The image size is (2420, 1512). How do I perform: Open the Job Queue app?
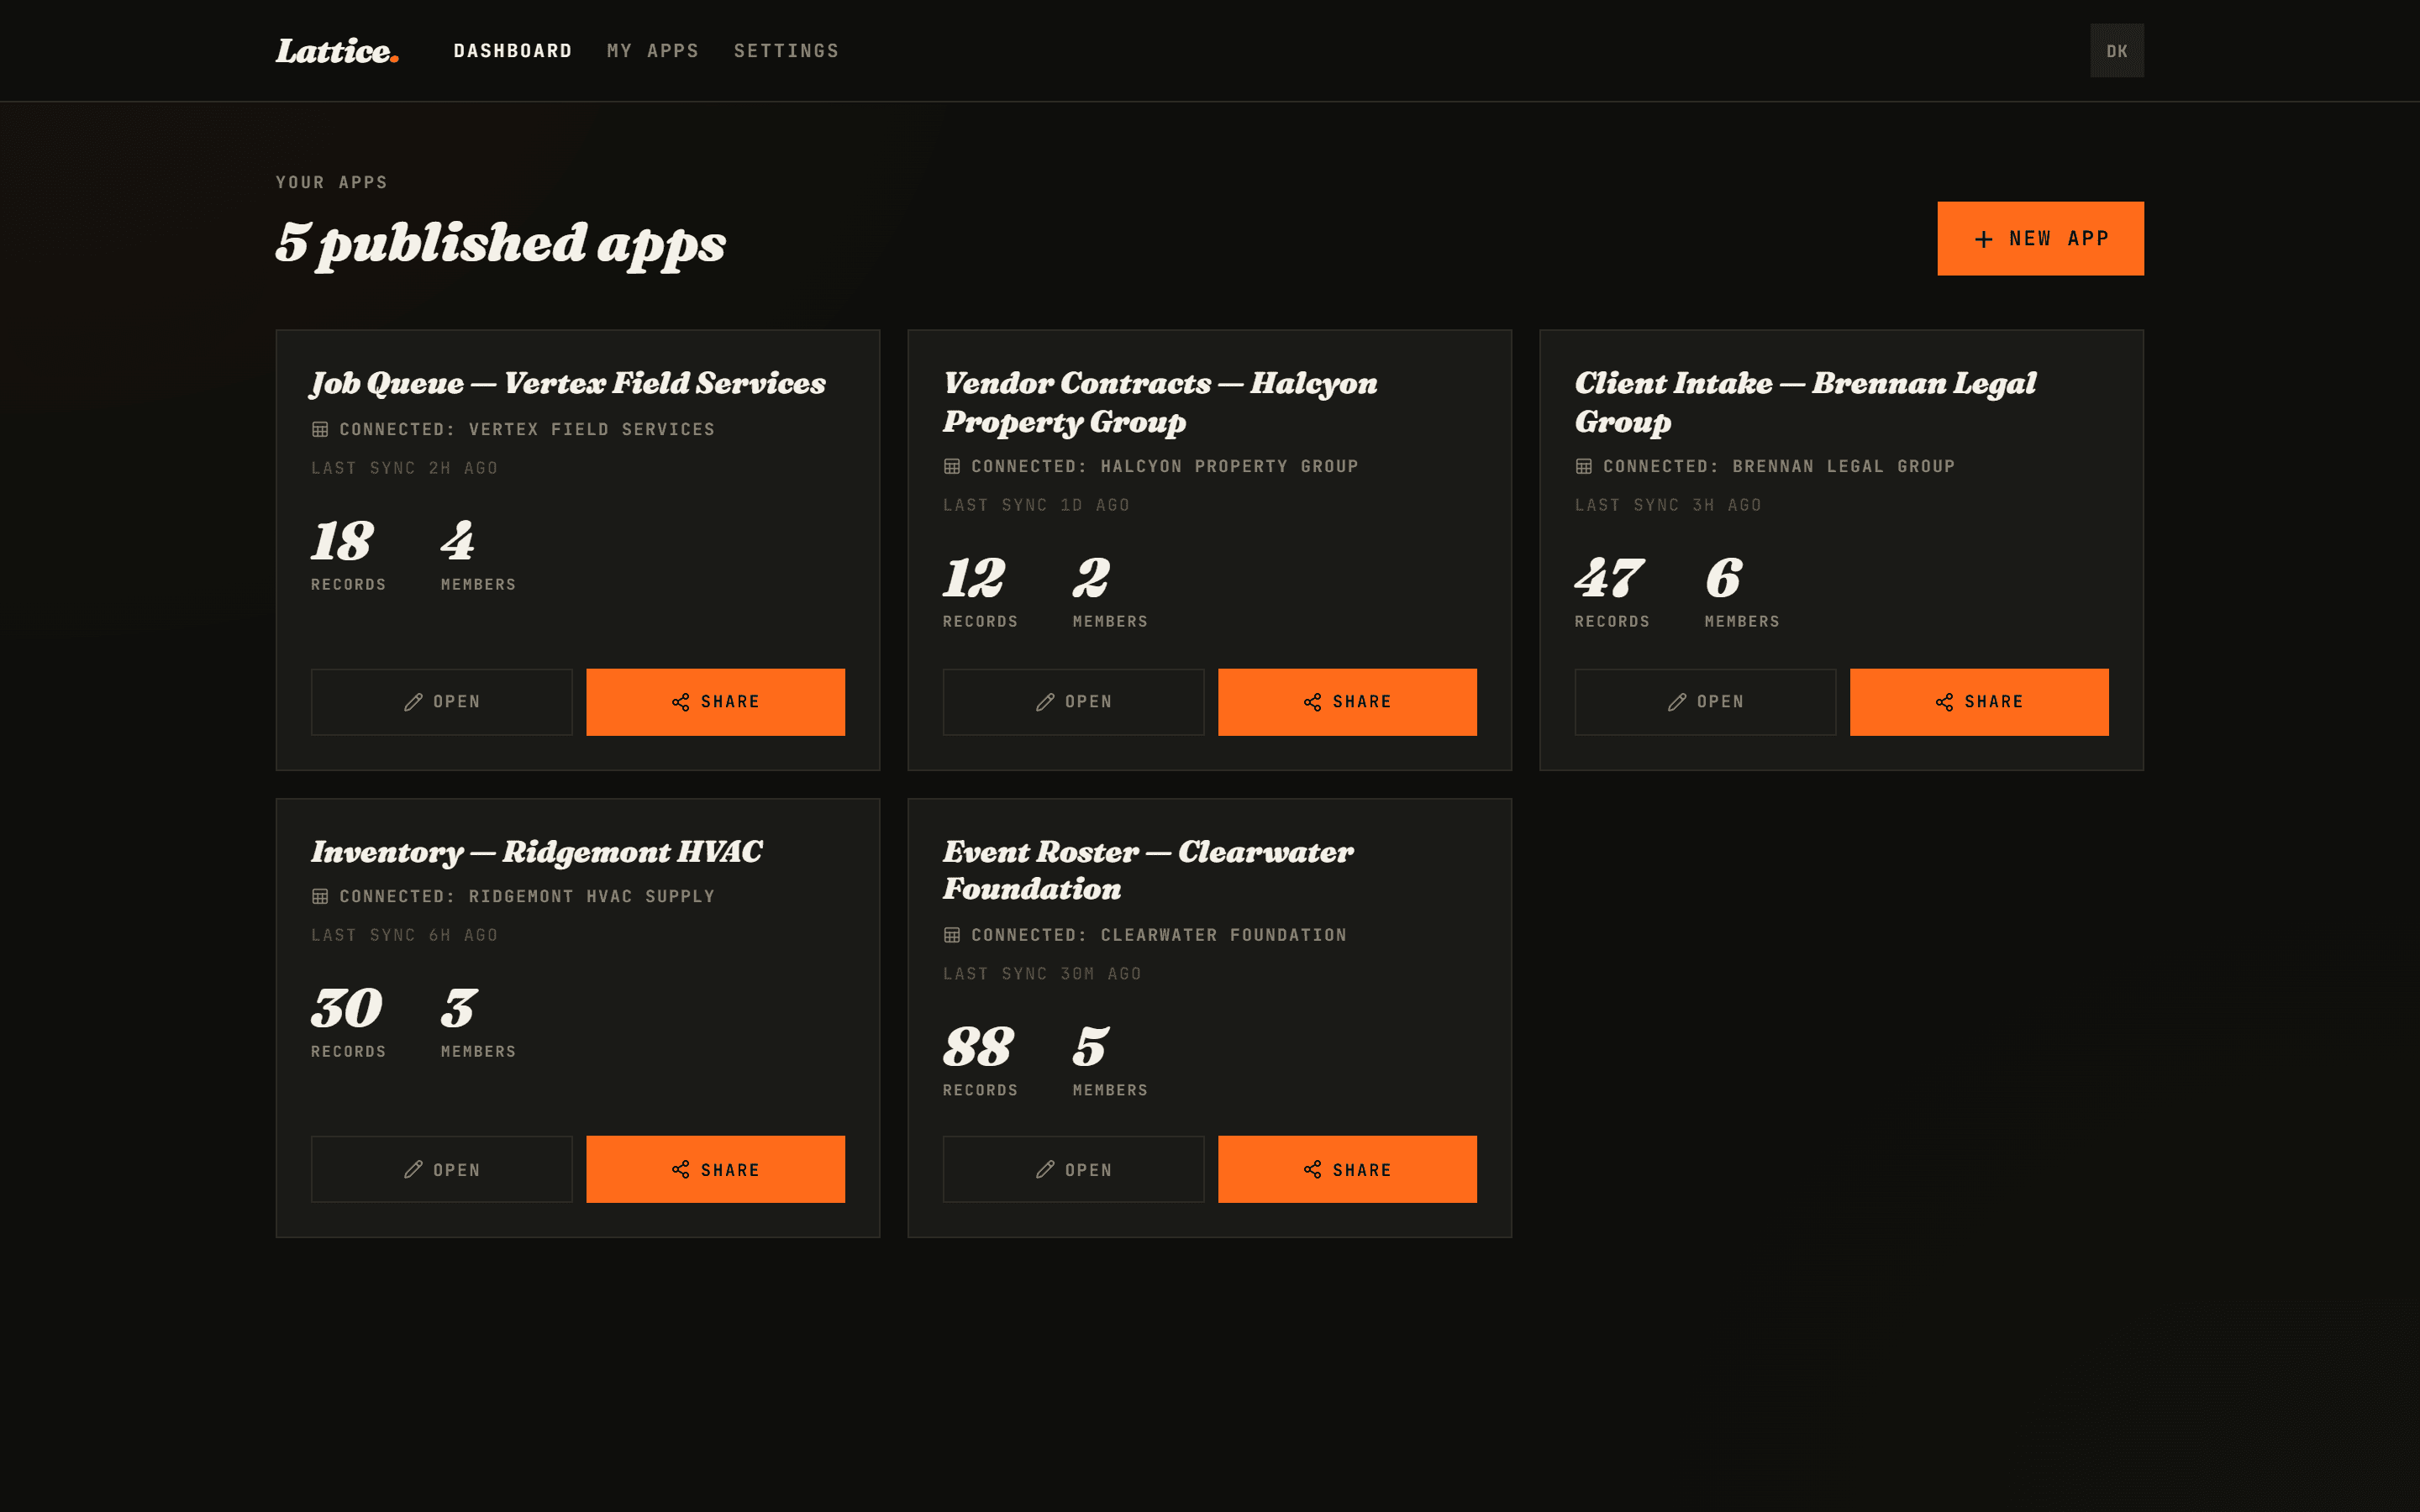(441, 702)
